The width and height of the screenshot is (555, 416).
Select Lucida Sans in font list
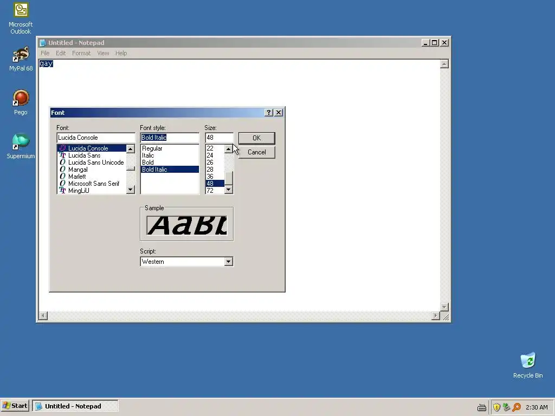(91, 155)
